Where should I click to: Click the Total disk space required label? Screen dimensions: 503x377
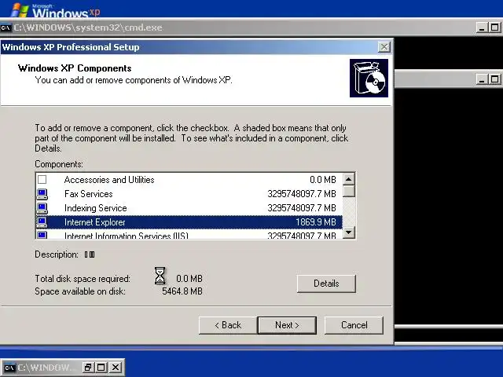[83, 279]
